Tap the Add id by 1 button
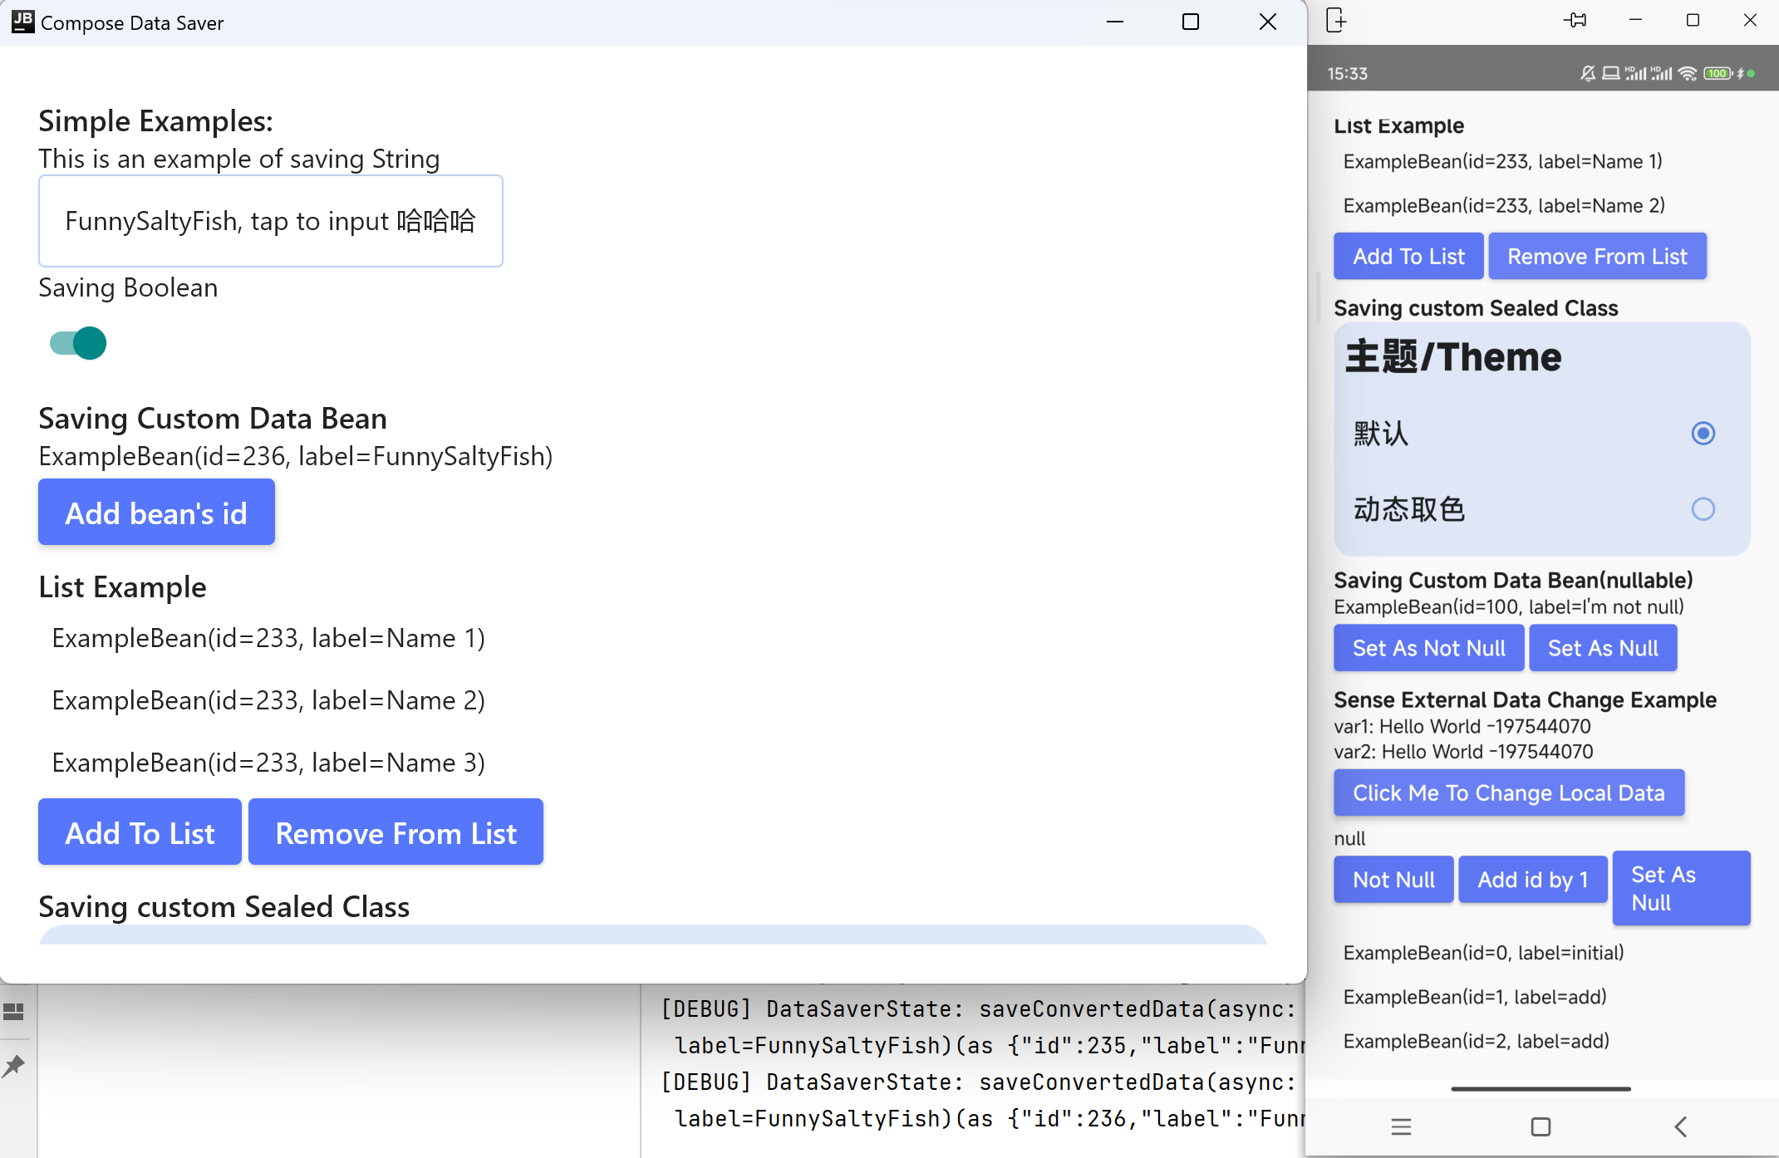The width and height of the screenshot is (1779, 1158). [1532, 879]
